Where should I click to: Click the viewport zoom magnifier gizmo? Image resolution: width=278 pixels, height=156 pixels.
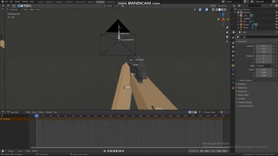point(227,28)
